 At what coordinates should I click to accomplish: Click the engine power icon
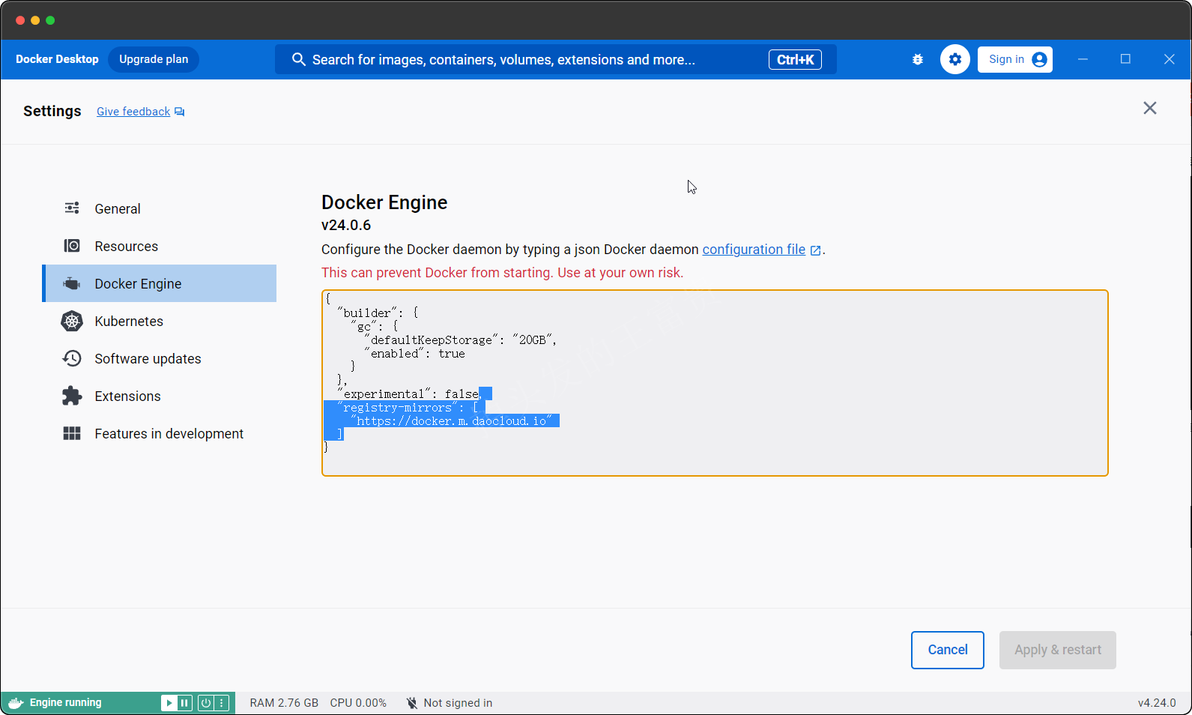(x=205, y=703)
